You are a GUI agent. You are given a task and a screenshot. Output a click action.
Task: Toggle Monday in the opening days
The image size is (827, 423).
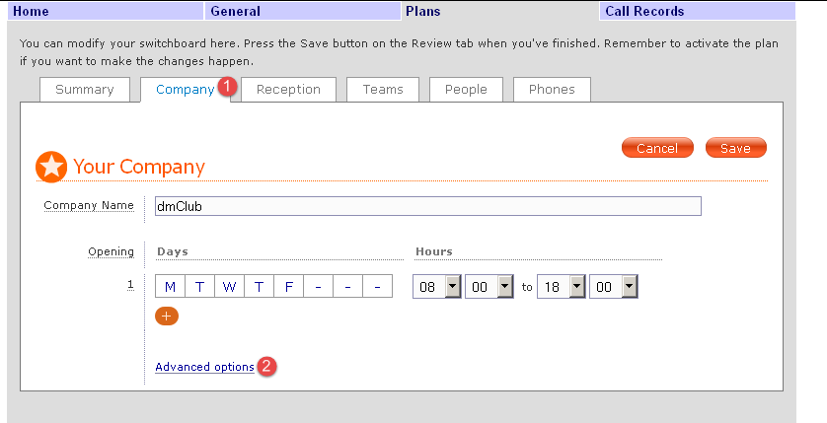[170, 287]
